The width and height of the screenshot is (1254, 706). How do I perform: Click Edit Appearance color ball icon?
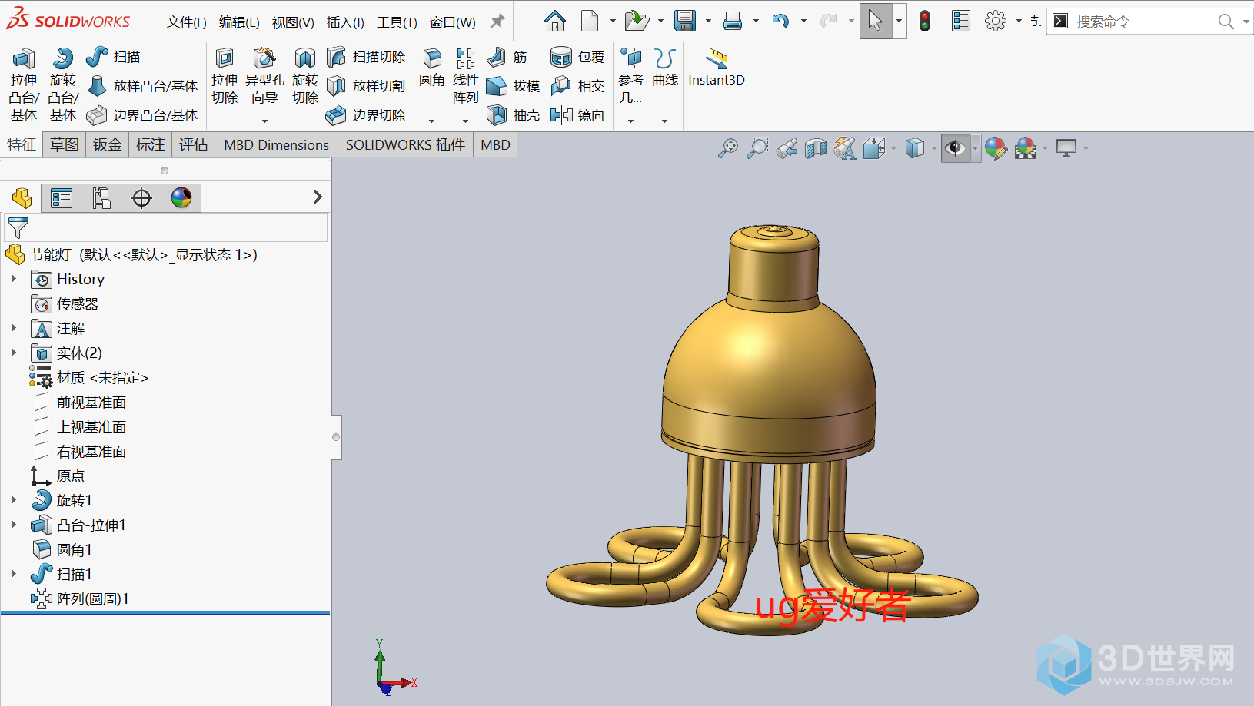tap(996, 148)
